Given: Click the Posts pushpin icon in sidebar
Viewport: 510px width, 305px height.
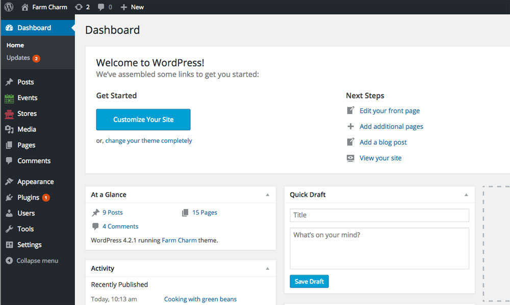Looking at the screenshot, I should tap(9, 82).
